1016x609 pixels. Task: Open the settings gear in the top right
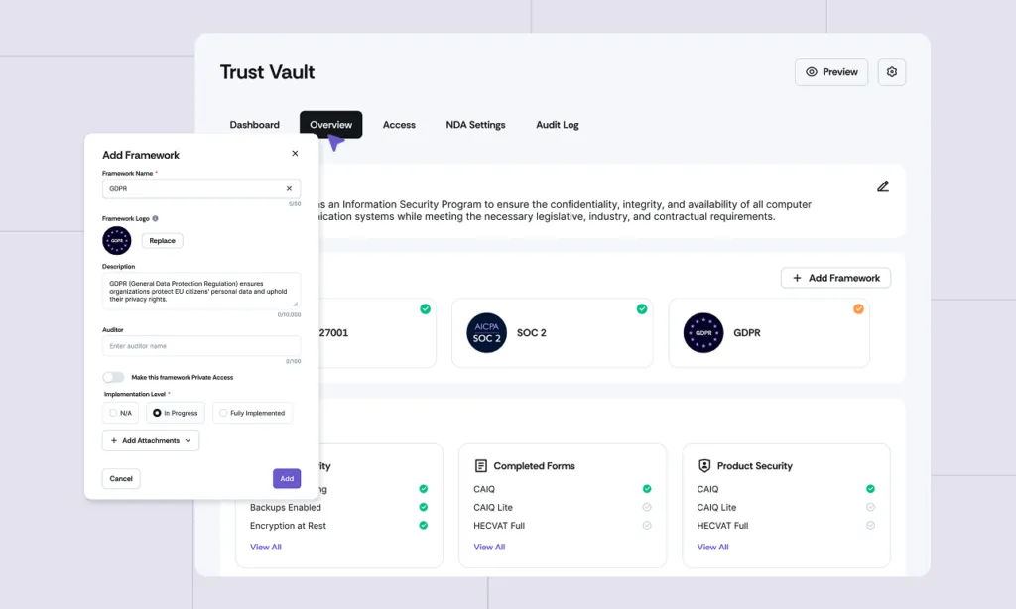[891, 71]
